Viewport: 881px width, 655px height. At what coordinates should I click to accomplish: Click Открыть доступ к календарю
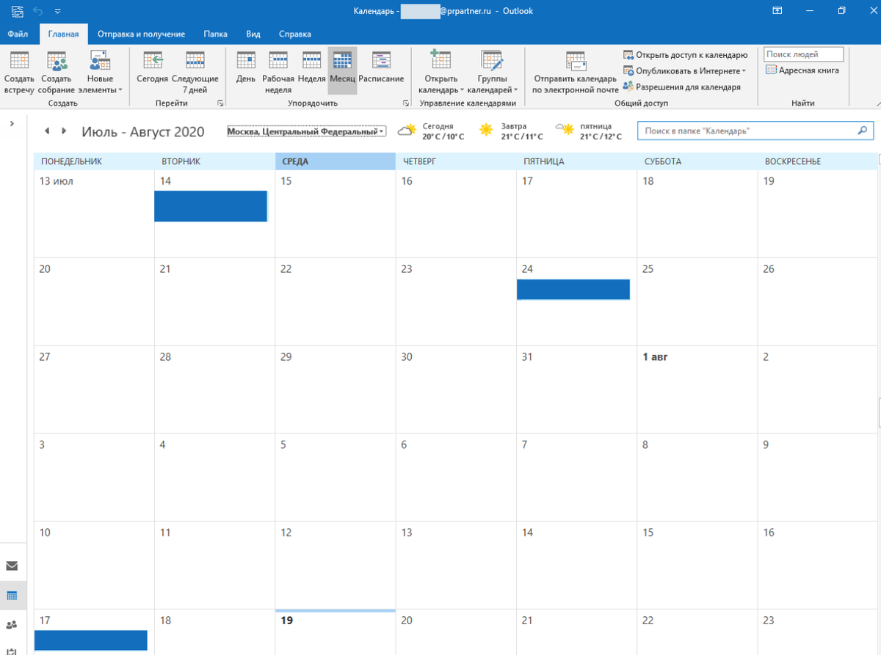pos(686,54)
